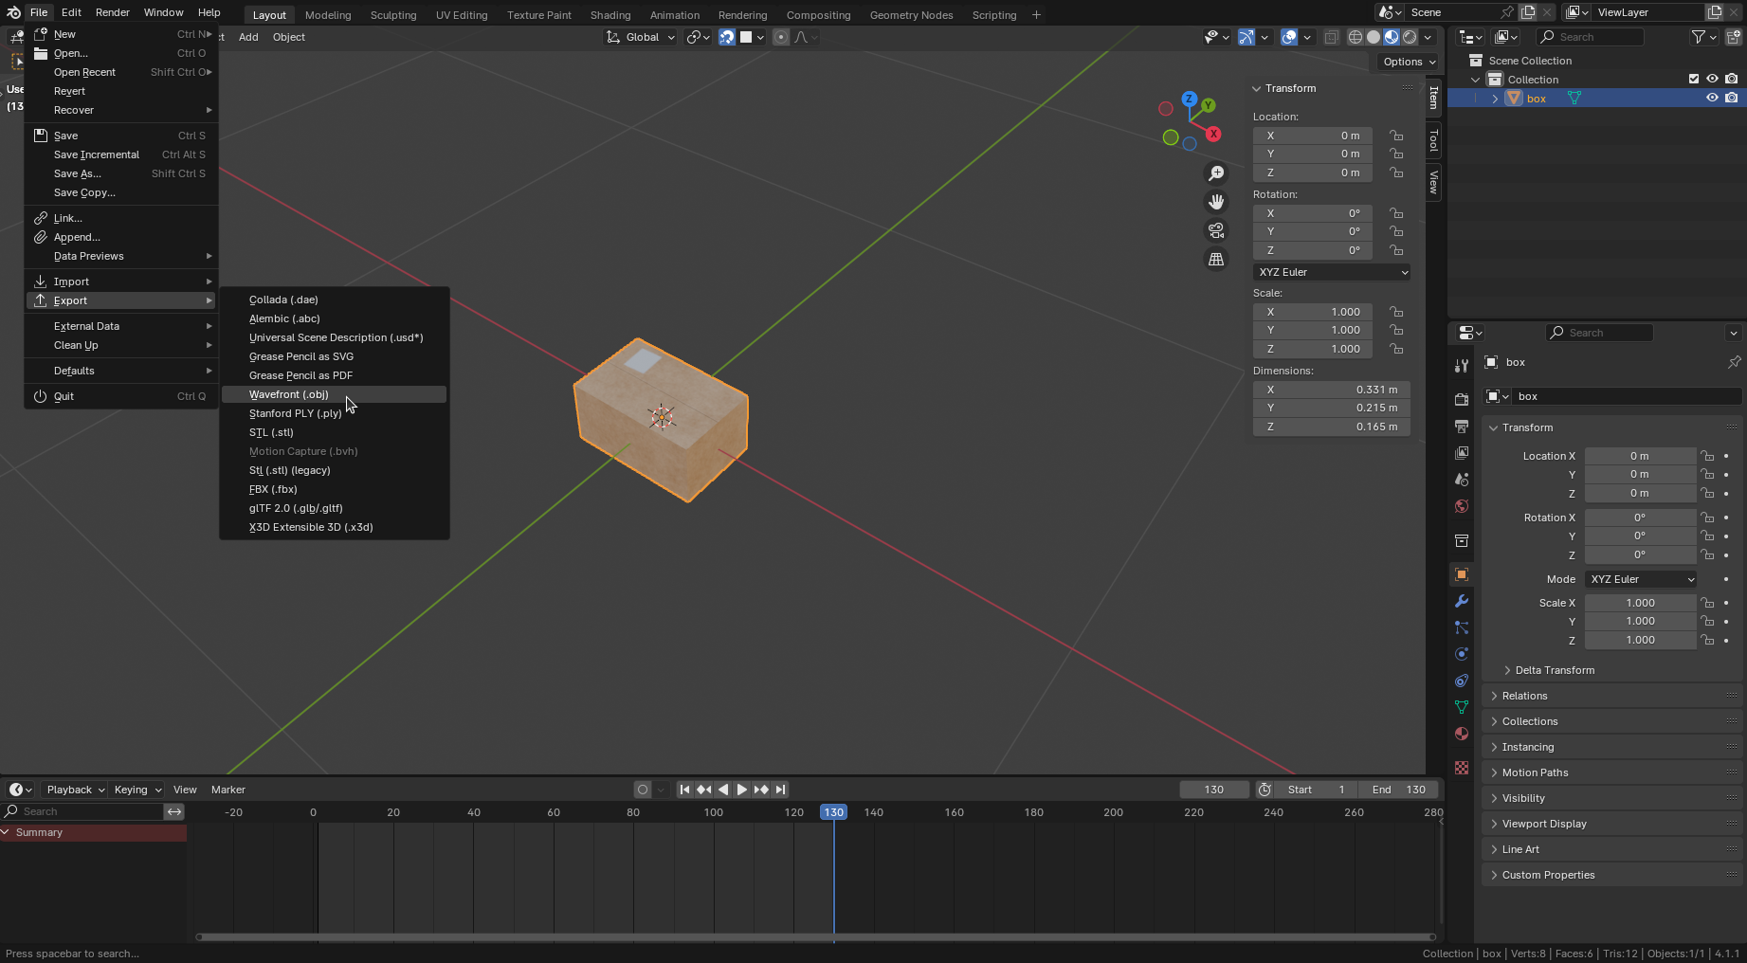
Task: Open the Object properties tab
Action: (1462, 574)
